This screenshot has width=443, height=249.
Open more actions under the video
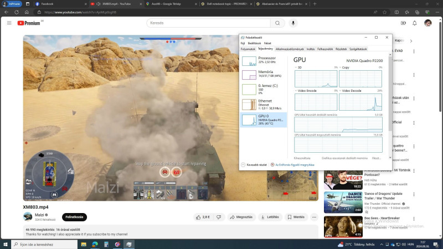coord(314,217)
